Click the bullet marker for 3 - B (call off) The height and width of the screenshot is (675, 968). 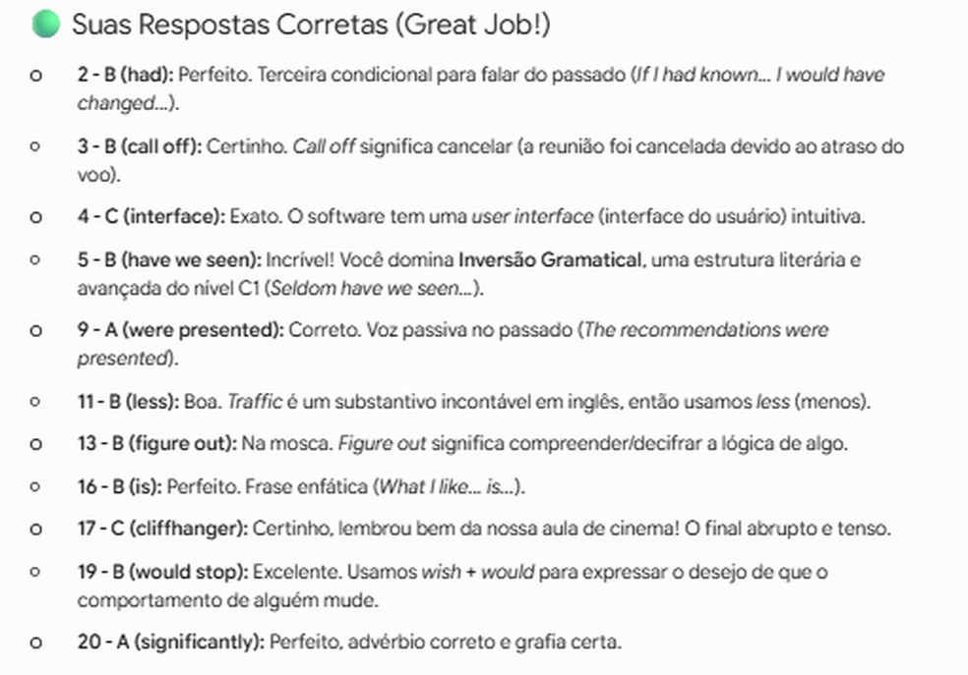point(35,146)
